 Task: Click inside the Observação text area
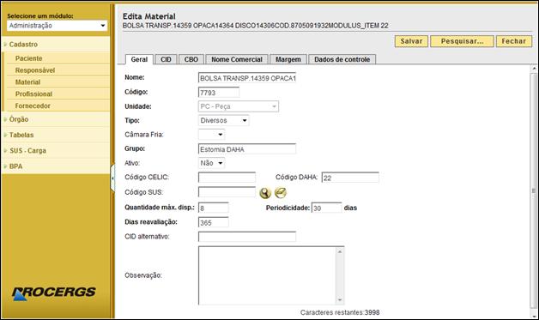point(267,275)
